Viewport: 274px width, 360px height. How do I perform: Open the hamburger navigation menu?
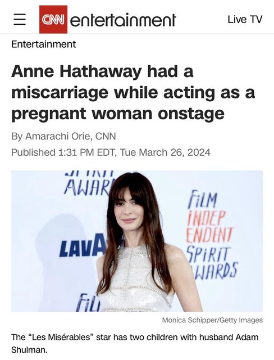(x=20, y=19)
